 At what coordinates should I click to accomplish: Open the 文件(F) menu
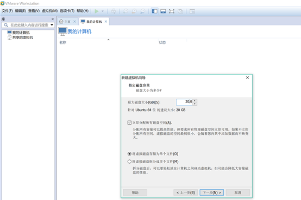(7, 11)
